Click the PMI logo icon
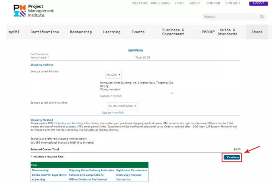The image size is (272, 184). pyautogui.click(x=19, y=11)
